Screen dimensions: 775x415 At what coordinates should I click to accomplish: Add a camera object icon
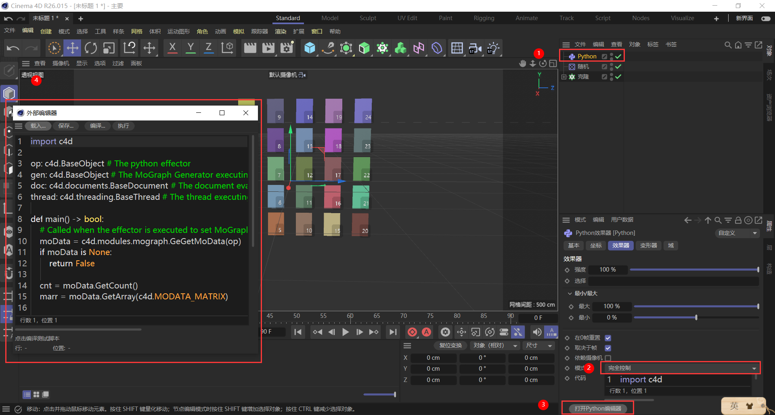tap(475, 48)
